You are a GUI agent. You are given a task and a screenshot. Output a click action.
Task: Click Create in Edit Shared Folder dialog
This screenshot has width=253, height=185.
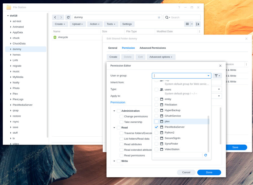113,57
